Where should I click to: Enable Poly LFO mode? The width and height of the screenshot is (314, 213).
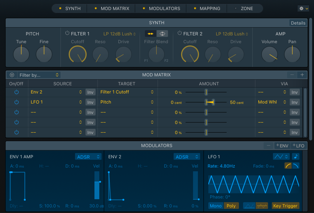coord(231,206)
